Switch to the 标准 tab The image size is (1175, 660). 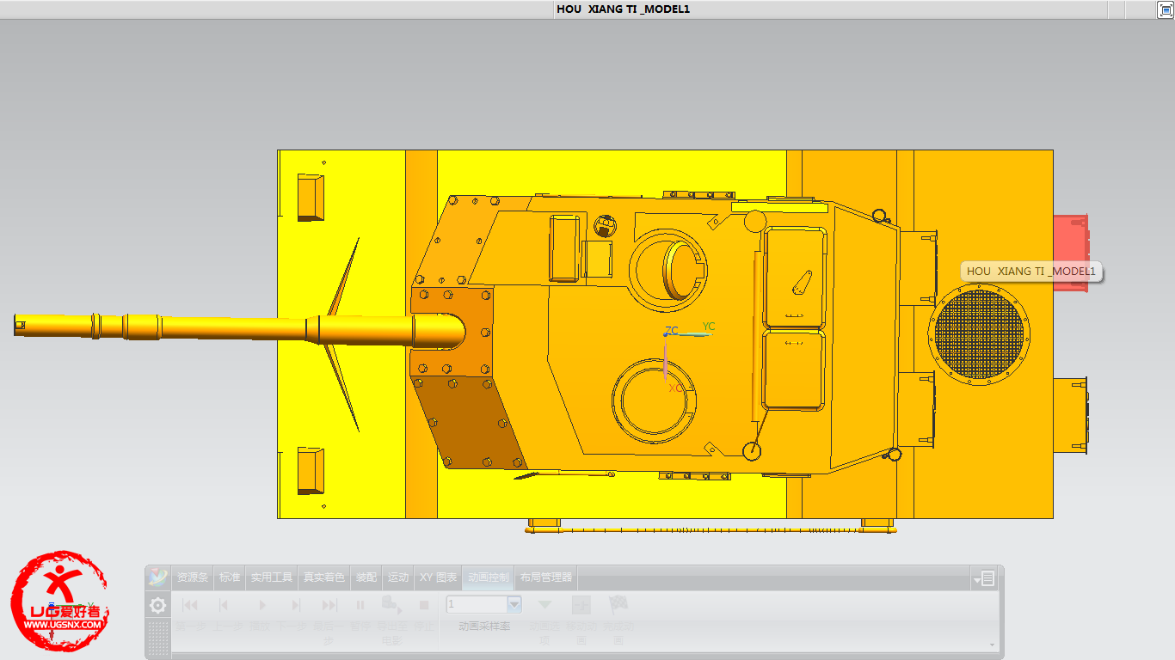coord(230,577)
